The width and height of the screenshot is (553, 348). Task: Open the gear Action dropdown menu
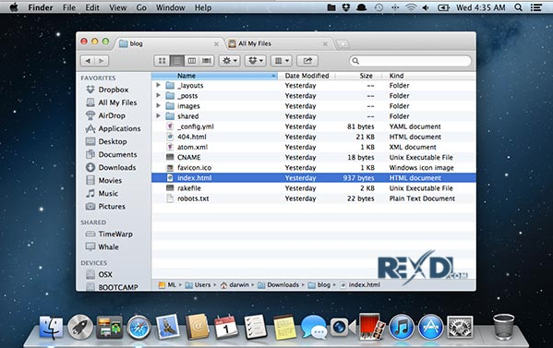(229, 61)
